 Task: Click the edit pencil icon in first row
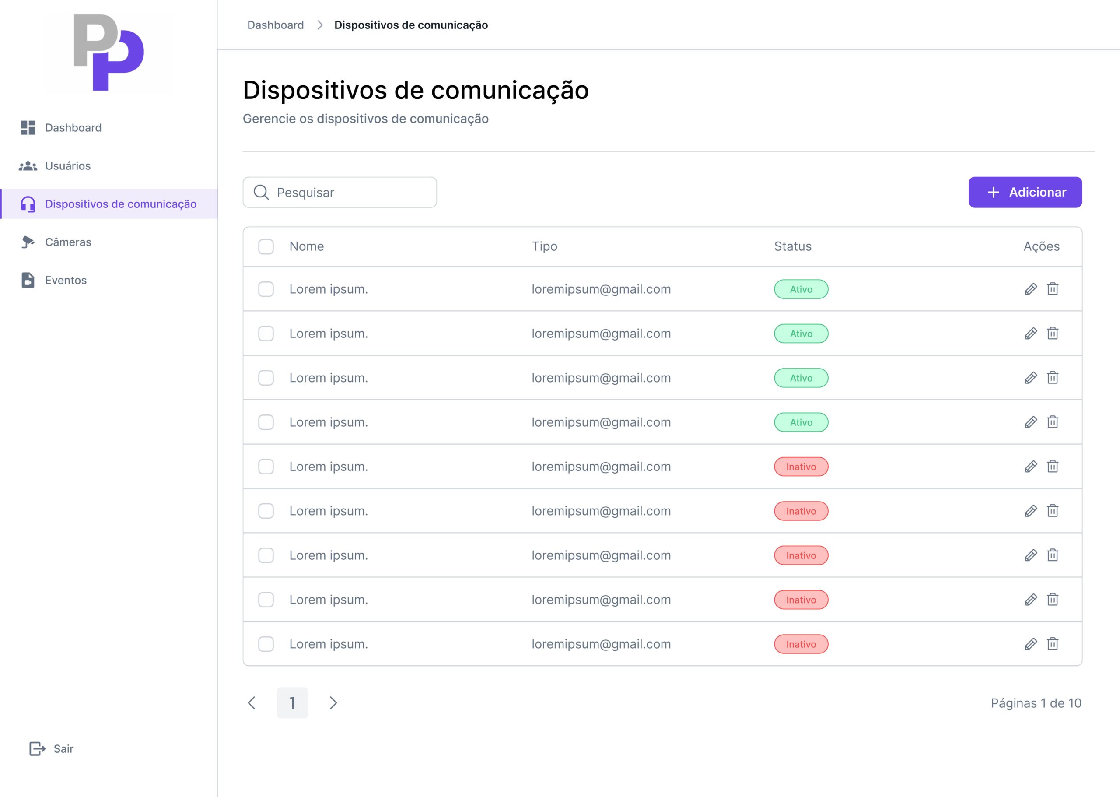coord(1031,289)
